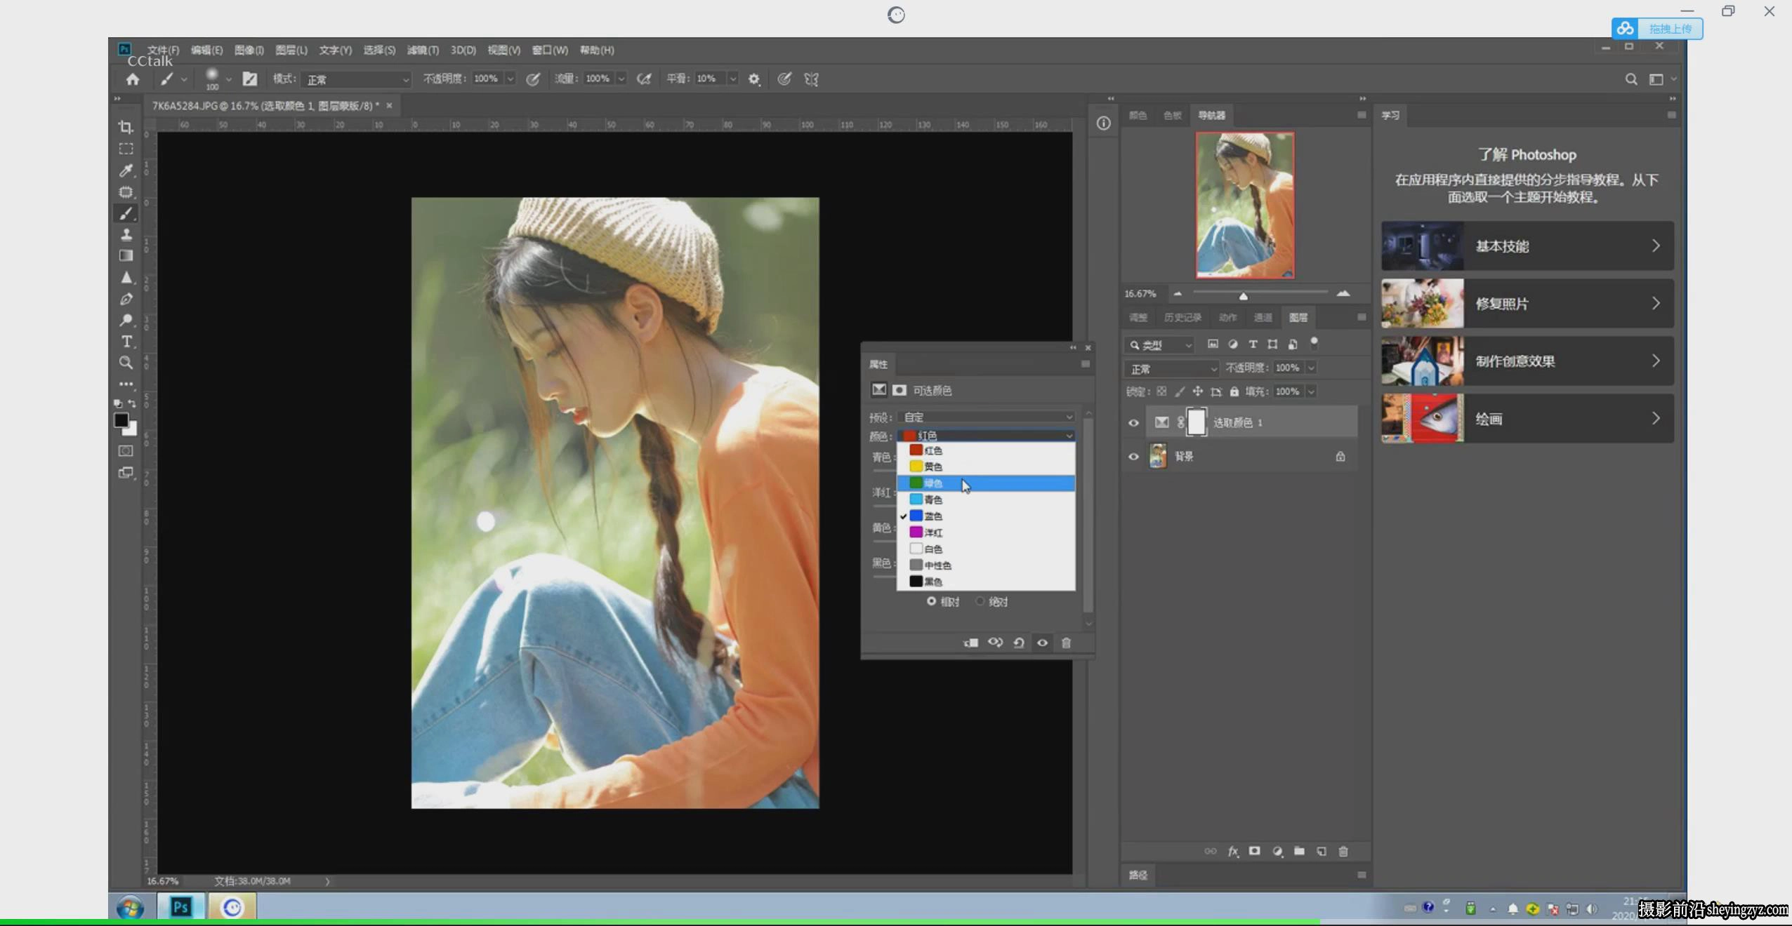The width and height of the screenshot is (1792, 926).
Task: Click the fx layer style icon
Action: pos(1232,851)
